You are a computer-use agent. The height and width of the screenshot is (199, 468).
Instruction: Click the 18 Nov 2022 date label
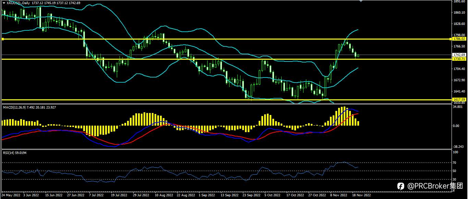tap(361, 196)
